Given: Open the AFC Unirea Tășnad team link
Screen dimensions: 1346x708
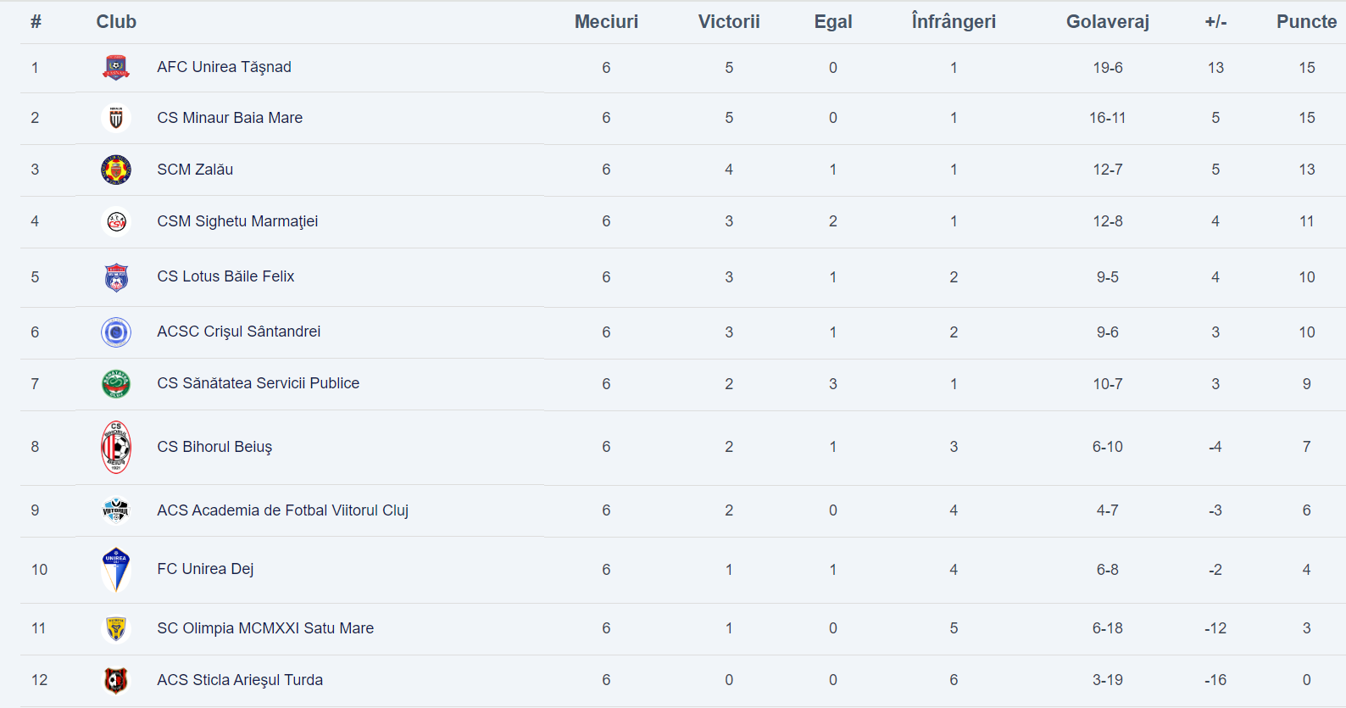Looking at the screenshot, I should click(224, 67).
